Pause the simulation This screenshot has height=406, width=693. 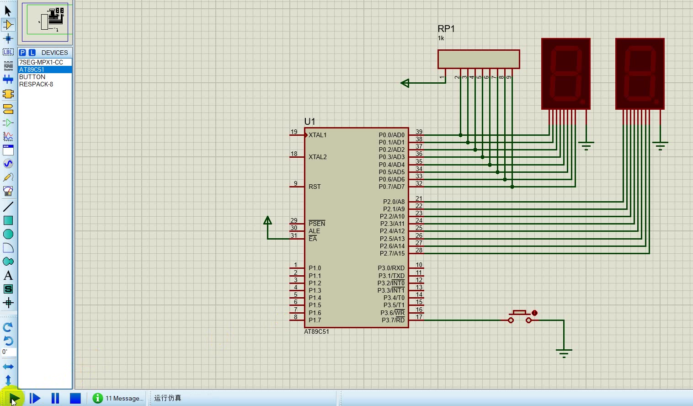(x=55, y=398)
